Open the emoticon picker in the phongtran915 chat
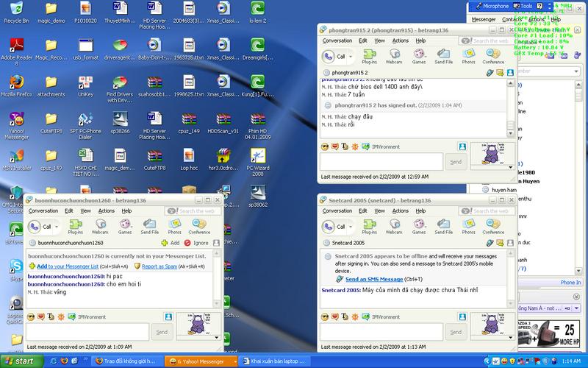The width and height of the screenshot is (588, 368). (x=326, y=147)
